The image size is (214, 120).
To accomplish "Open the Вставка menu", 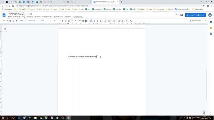I will click(30, 17).
